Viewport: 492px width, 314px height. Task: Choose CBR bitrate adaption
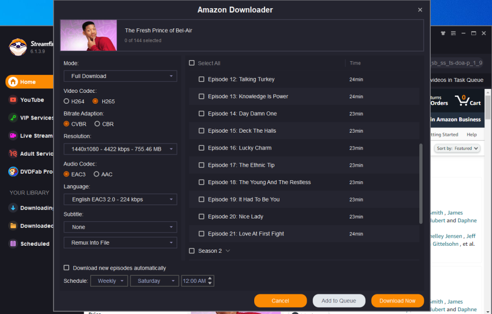97,124
